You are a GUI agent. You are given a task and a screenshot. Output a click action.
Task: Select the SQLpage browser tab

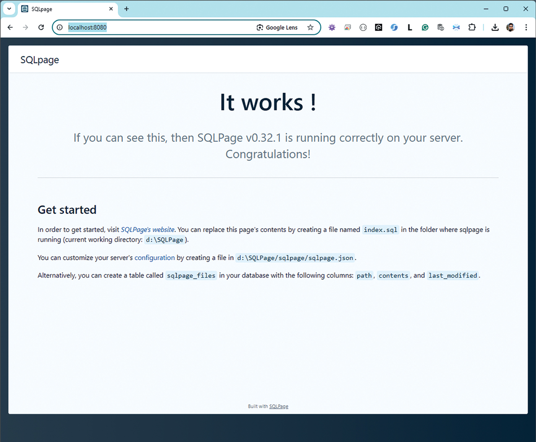61,9
